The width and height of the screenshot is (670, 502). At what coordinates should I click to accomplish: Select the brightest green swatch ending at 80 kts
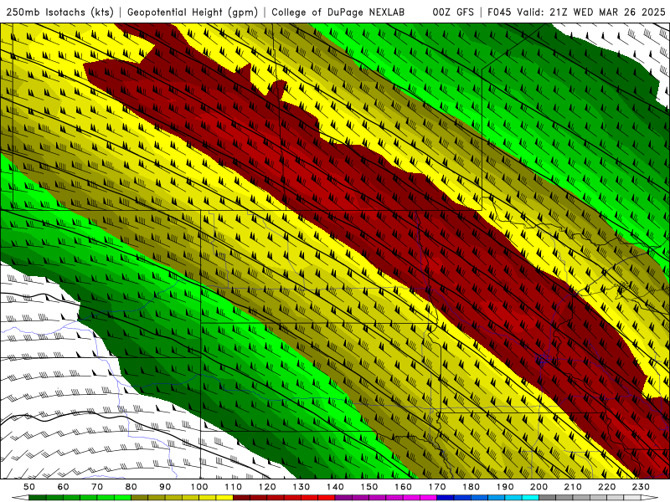[x=122, y=498]
